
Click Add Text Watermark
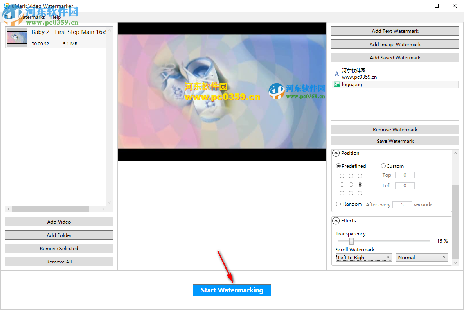[x=395, y=31]
